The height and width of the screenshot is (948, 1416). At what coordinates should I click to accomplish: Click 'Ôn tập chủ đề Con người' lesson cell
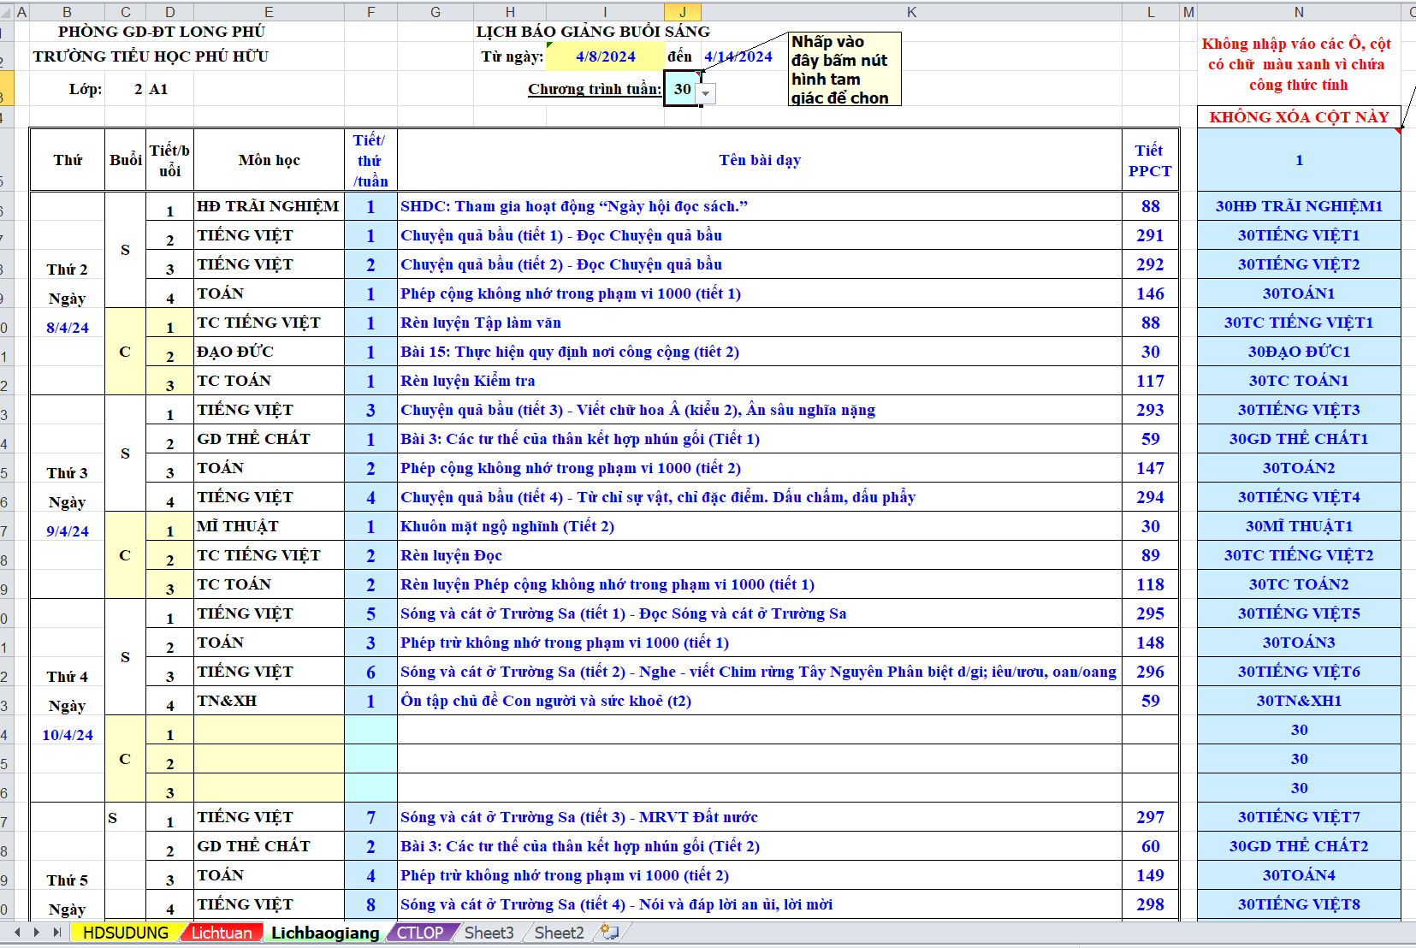click(x=760, y=701)
